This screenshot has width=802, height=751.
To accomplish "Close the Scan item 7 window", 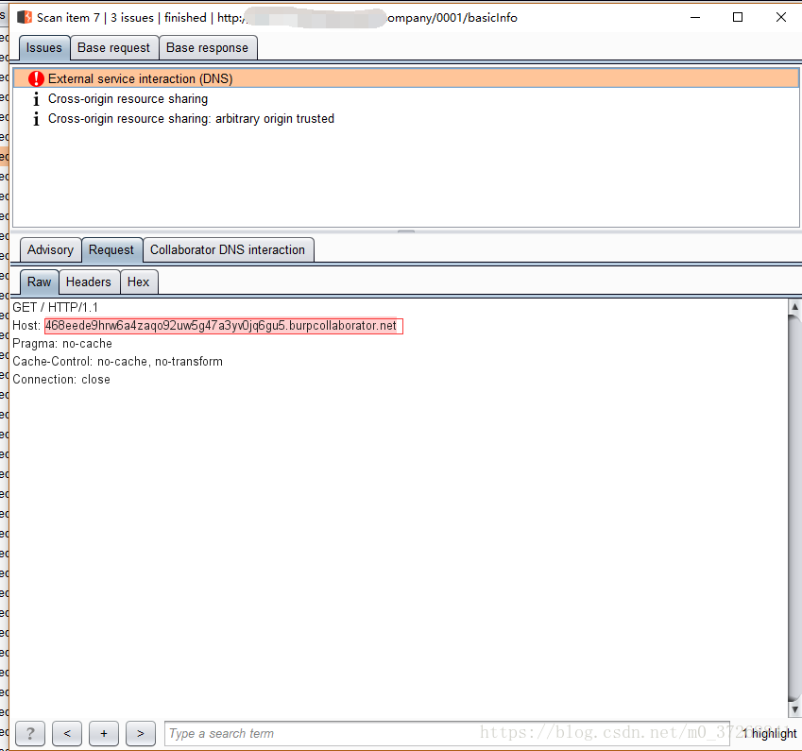I will pyautogui.click(x=781, y=17).
